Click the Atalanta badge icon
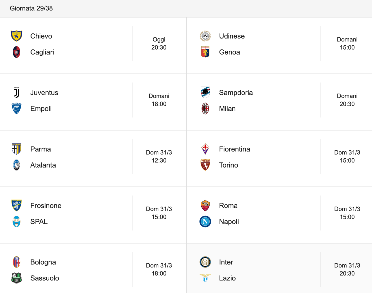The image size is (372, 293). [x=17, y=165]
